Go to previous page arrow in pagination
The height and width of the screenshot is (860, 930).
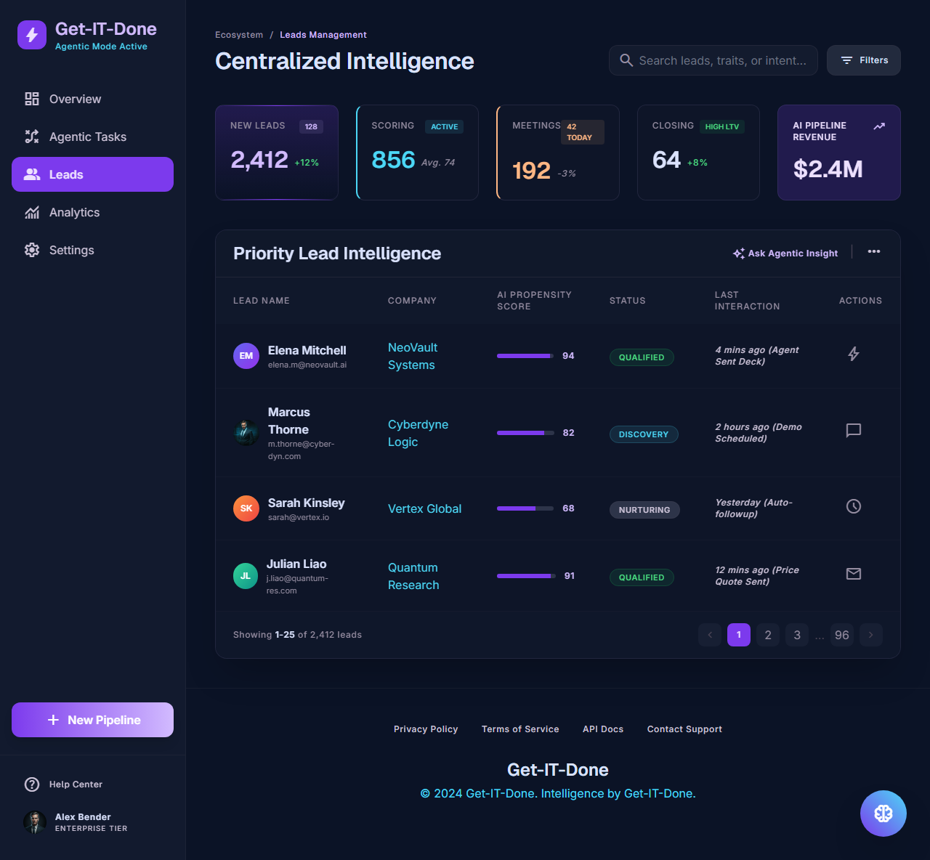tap(710, 635)
